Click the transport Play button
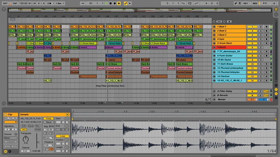 [106, 3]
